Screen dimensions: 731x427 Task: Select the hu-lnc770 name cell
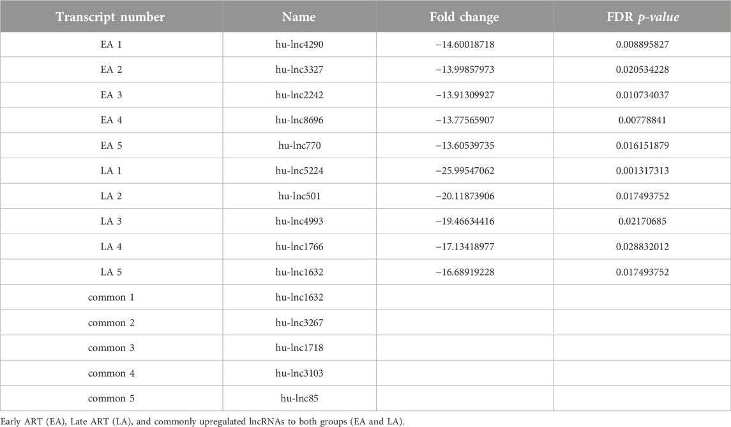point(299,146)
